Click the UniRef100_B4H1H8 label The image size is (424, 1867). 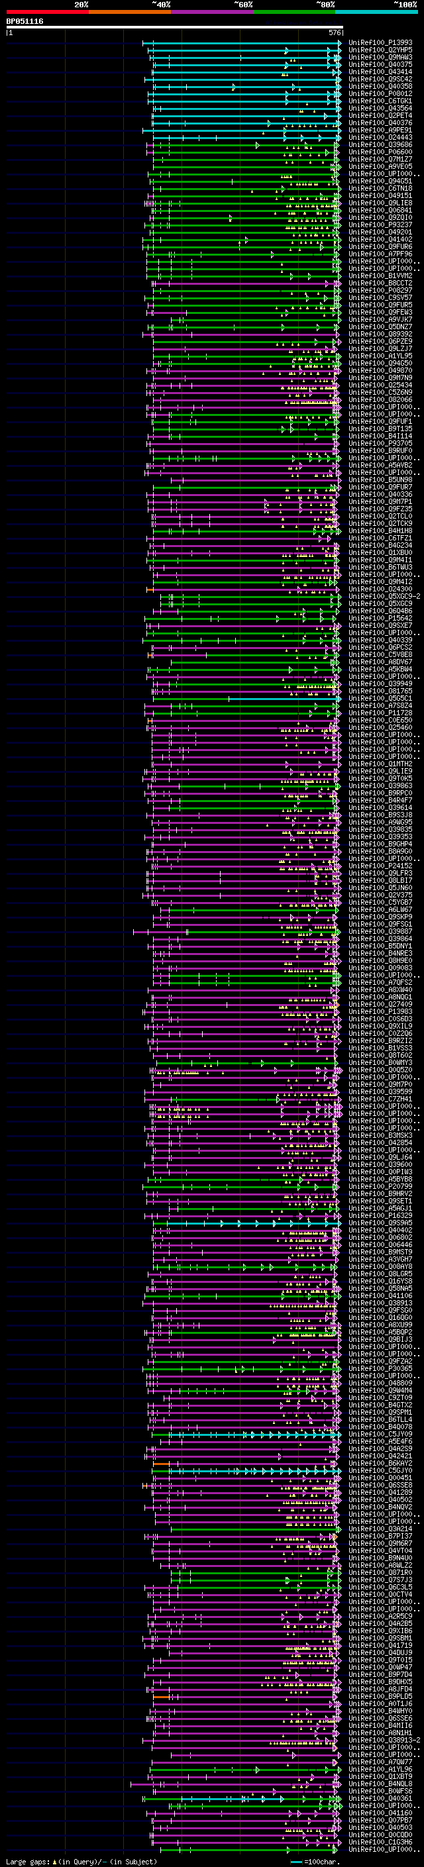[380, 530]
